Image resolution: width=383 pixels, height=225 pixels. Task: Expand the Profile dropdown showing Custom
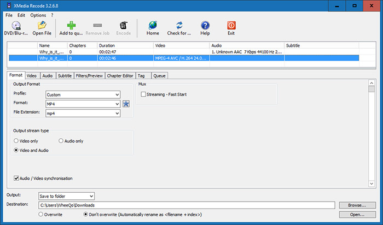(x=83, y=94)
